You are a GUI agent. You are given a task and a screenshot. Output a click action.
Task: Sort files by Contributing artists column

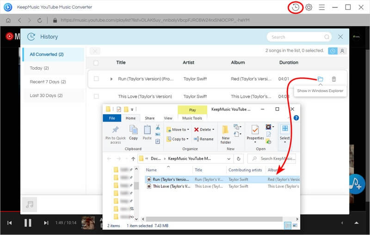[x=245, y=170]
